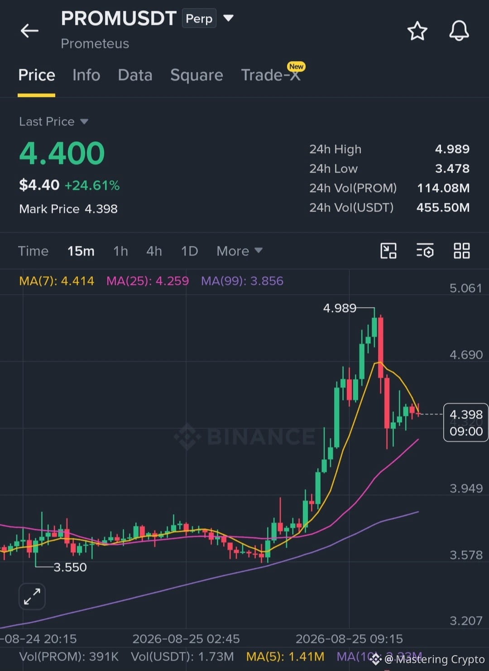The image size is (489, 671).
Task: Select the 1h timeframe
Action: coord(120,251)
